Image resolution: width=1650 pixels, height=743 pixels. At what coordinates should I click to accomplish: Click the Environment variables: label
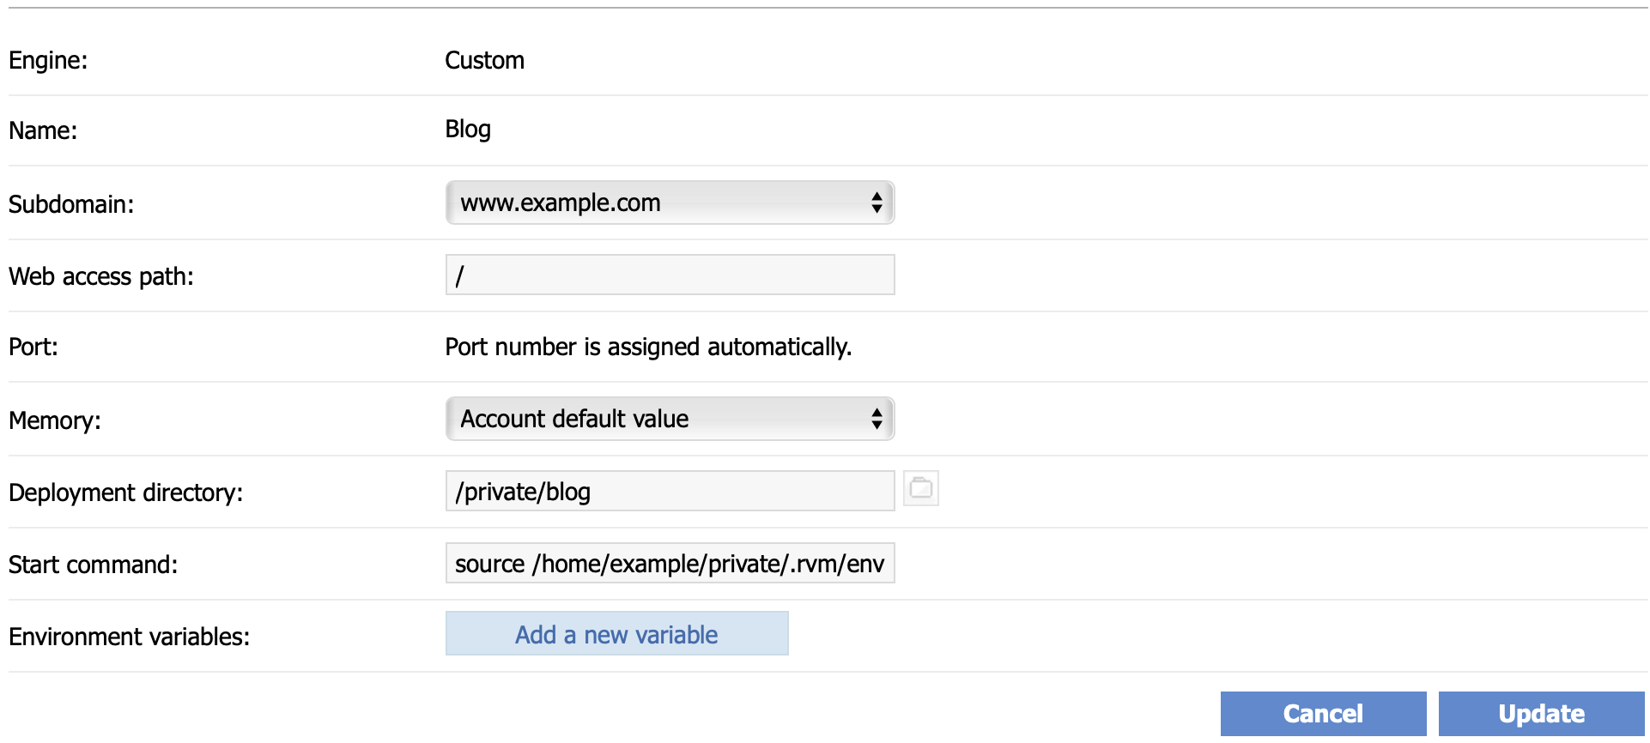pyautogui.click(x=130, y=637)
